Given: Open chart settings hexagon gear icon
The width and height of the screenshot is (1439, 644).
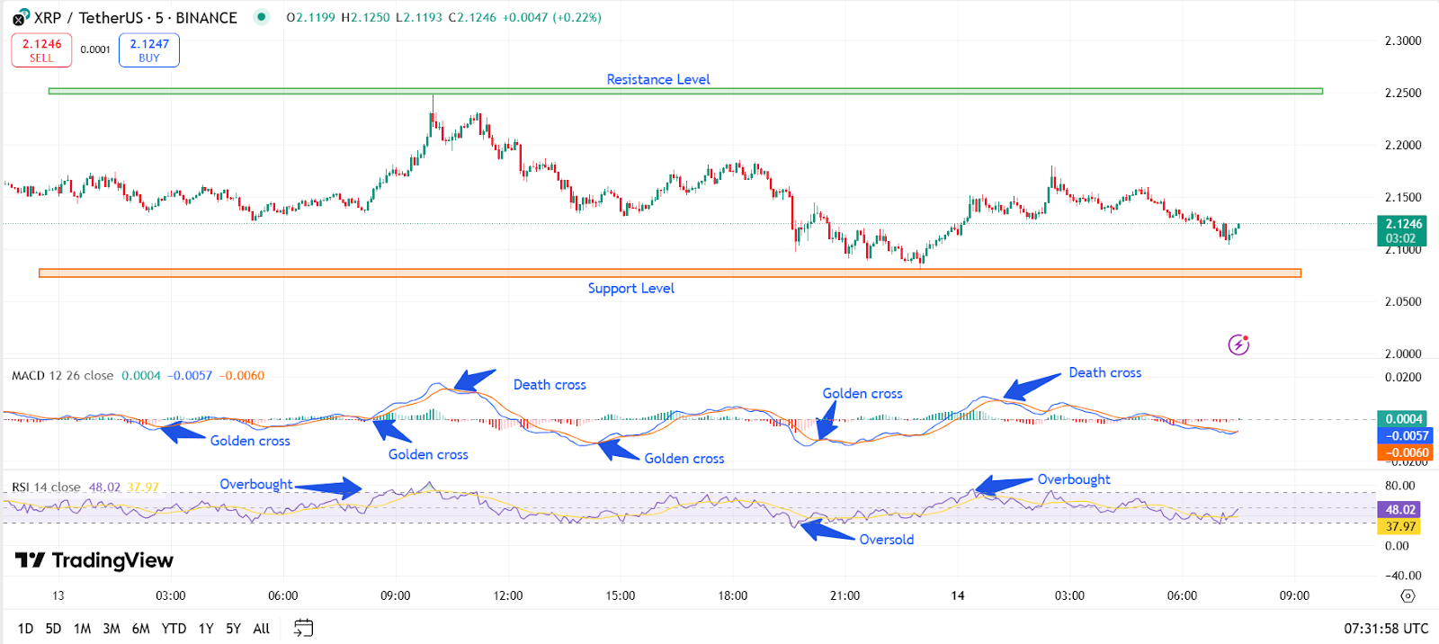Looking at the screenshot, I should point(1408,595).
